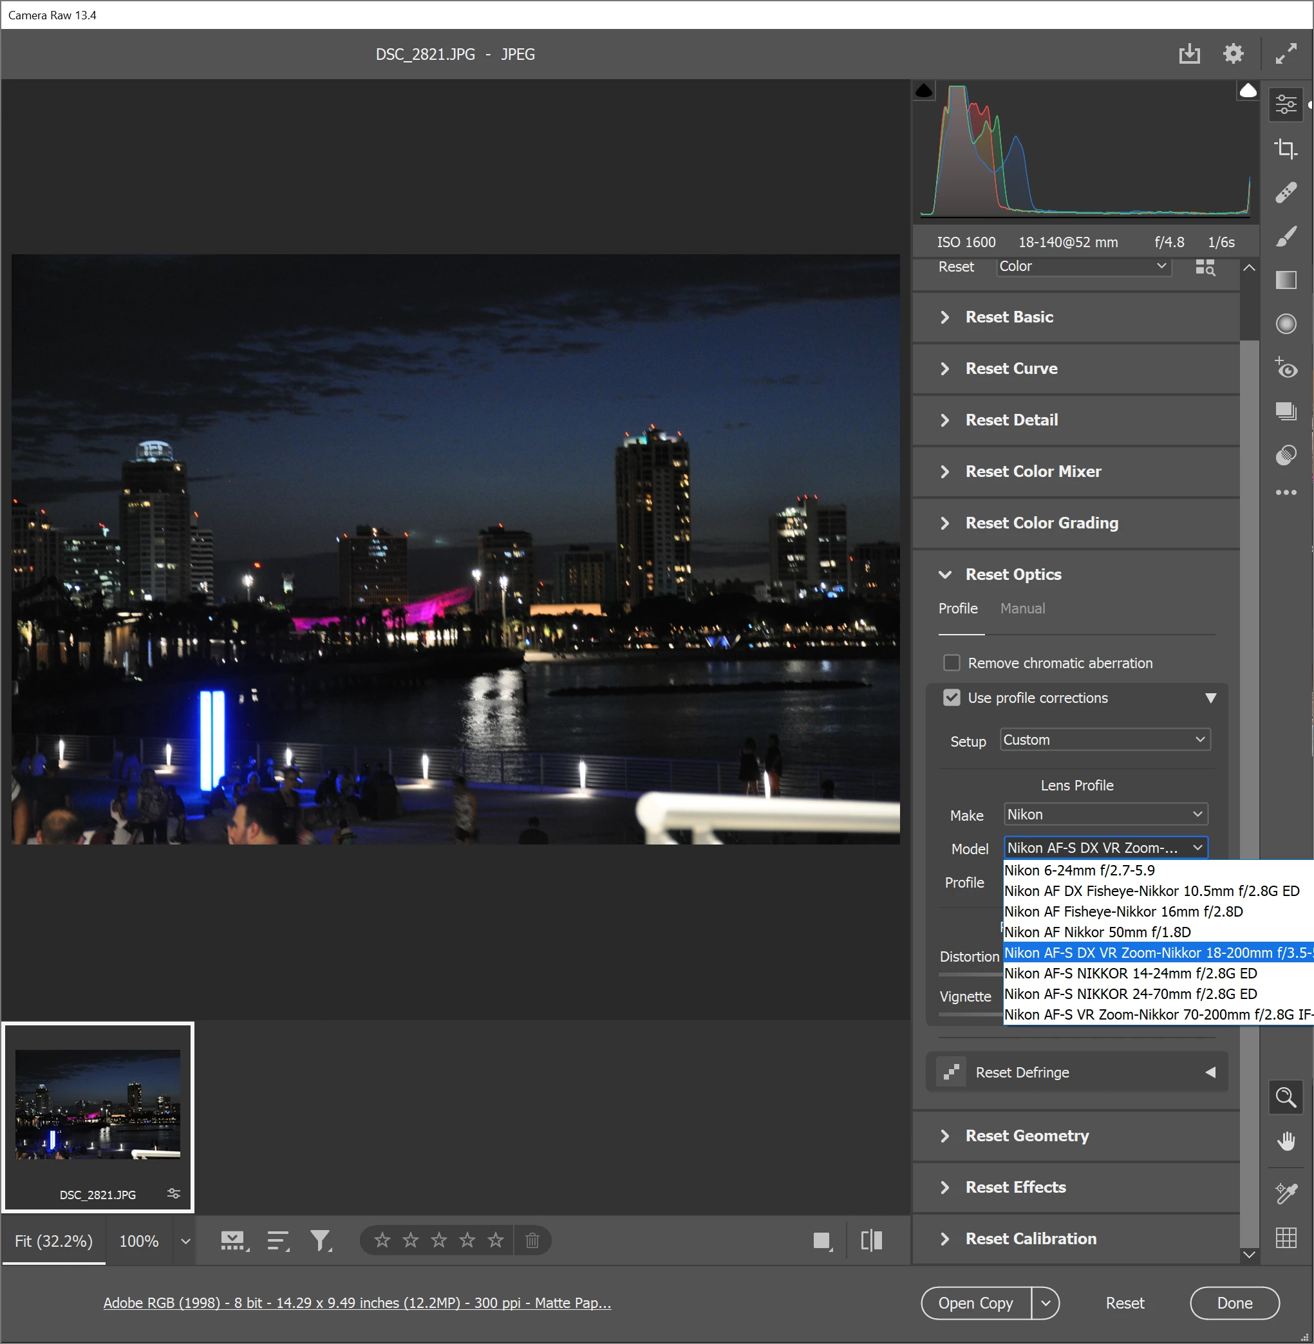
Task: Uncheck Use profile corrections
Action: (x=951, y=698)
